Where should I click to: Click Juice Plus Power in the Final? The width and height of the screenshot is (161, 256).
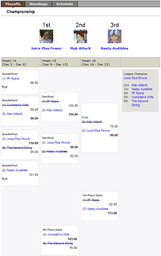point(98,131)
